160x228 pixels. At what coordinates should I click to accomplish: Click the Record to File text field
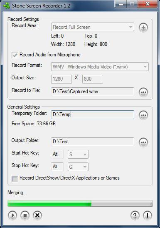93,91
